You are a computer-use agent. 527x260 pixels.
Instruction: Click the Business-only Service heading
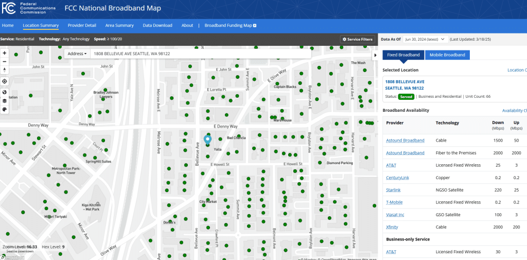408,239
